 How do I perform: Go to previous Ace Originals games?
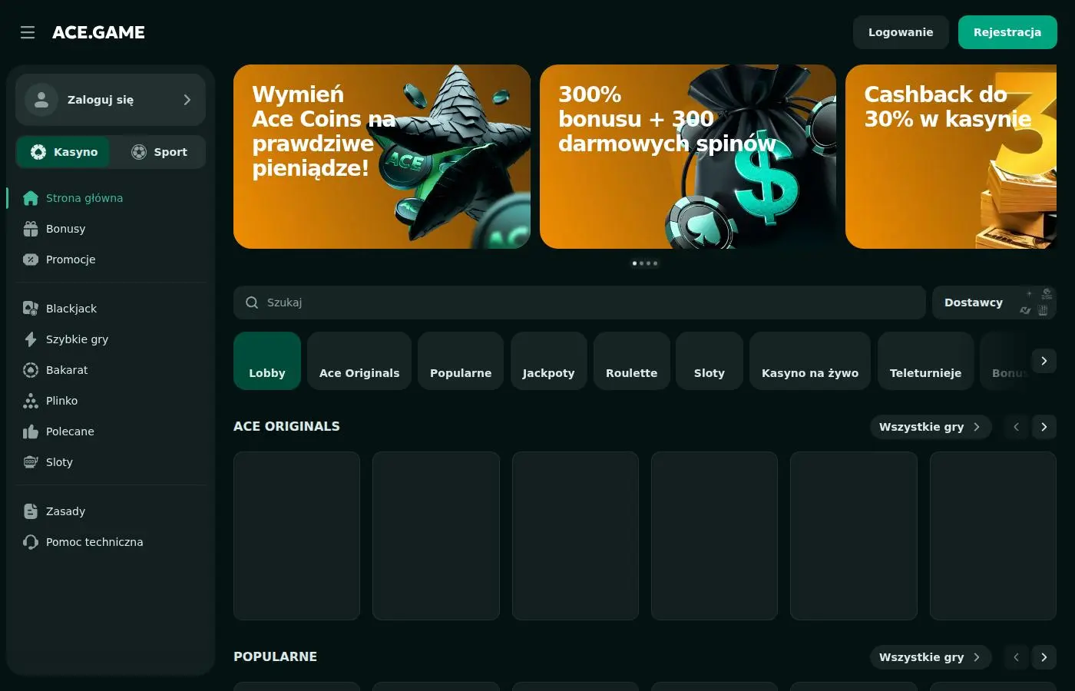pos(1017,427)
